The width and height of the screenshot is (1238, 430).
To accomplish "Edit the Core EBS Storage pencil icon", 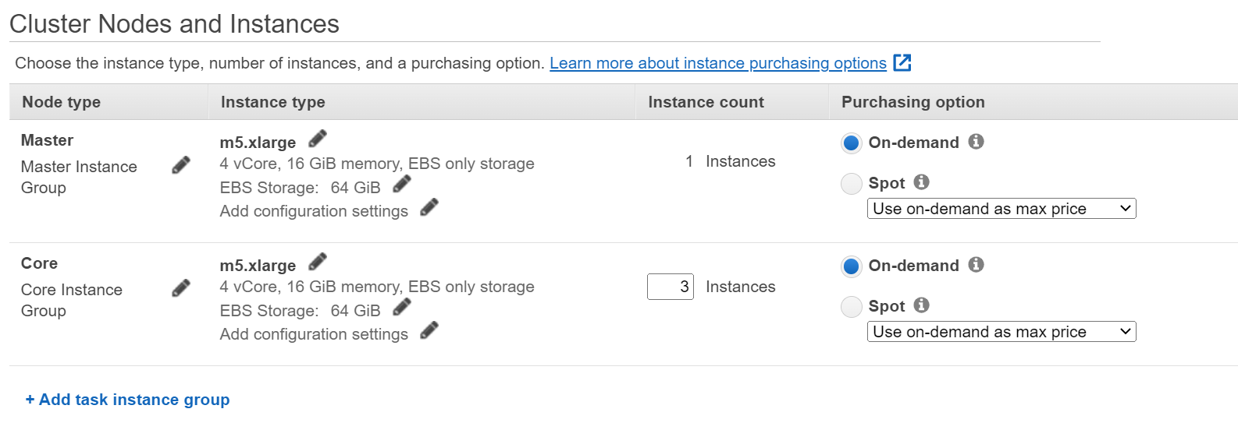I will point(402,307).
